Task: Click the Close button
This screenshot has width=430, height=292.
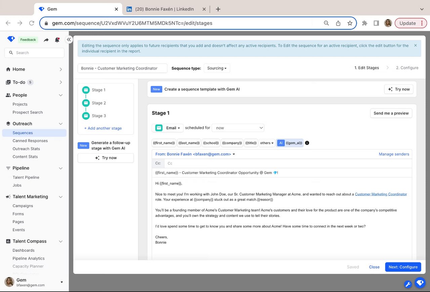Action: (x=374, y=267)
